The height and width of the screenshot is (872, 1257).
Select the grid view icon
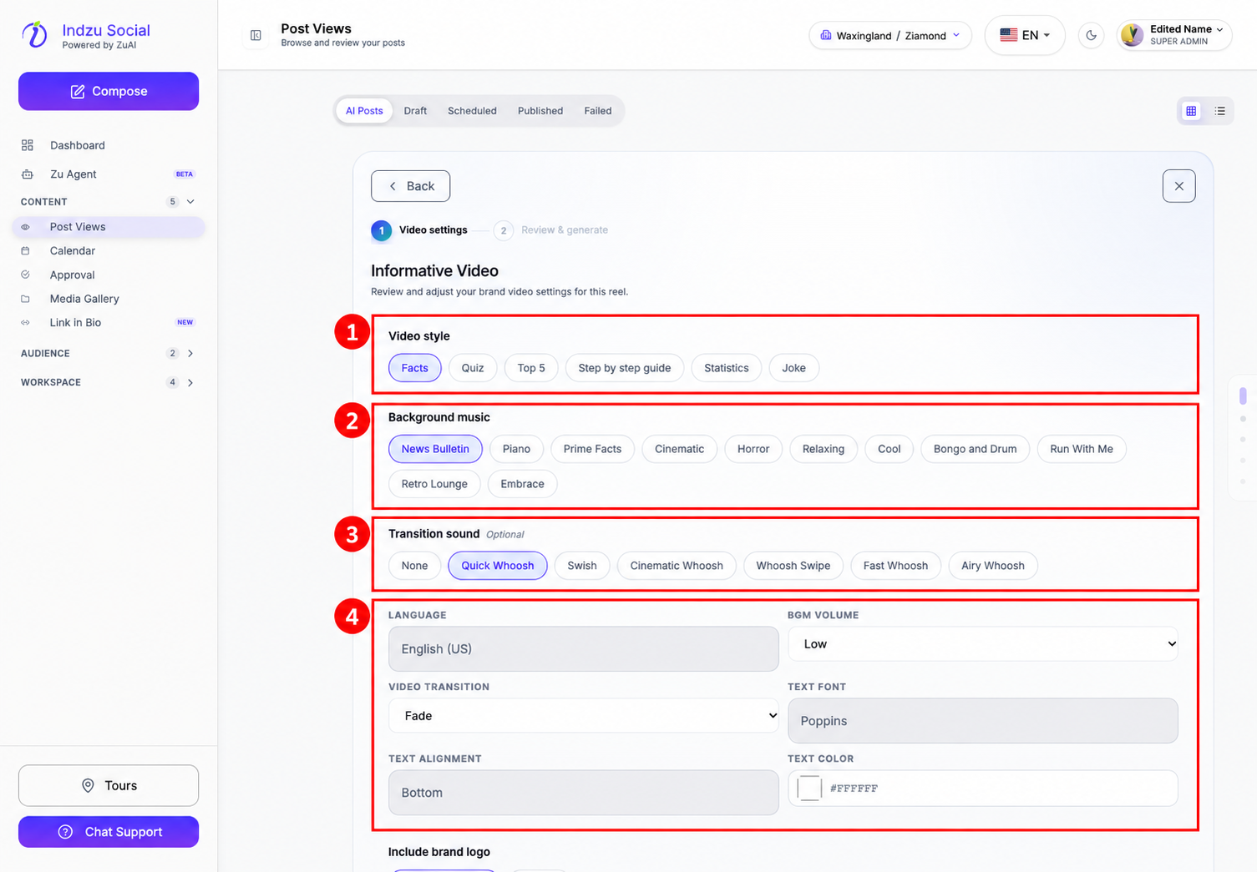pos(1191,111)
